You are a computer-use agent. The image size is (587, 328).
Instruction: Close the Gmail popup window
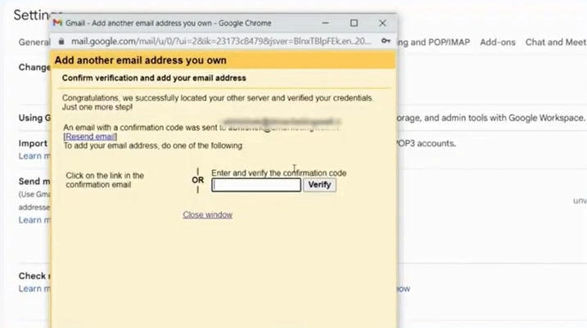pyautogui.click(x=382, y=23)
